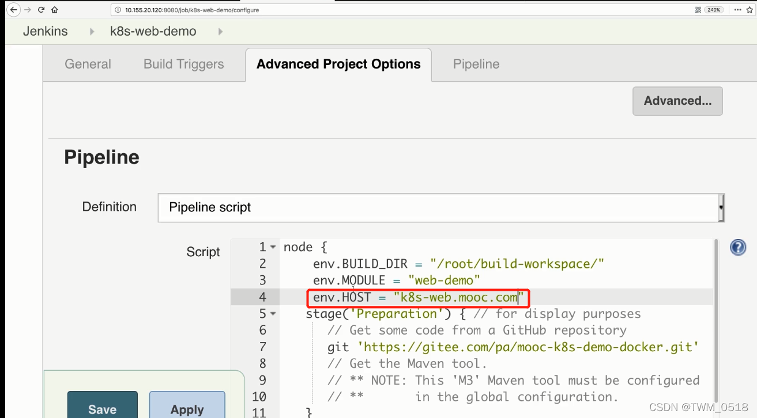
Task: Open the browser home page icon
Action: [x=55, y=10]
